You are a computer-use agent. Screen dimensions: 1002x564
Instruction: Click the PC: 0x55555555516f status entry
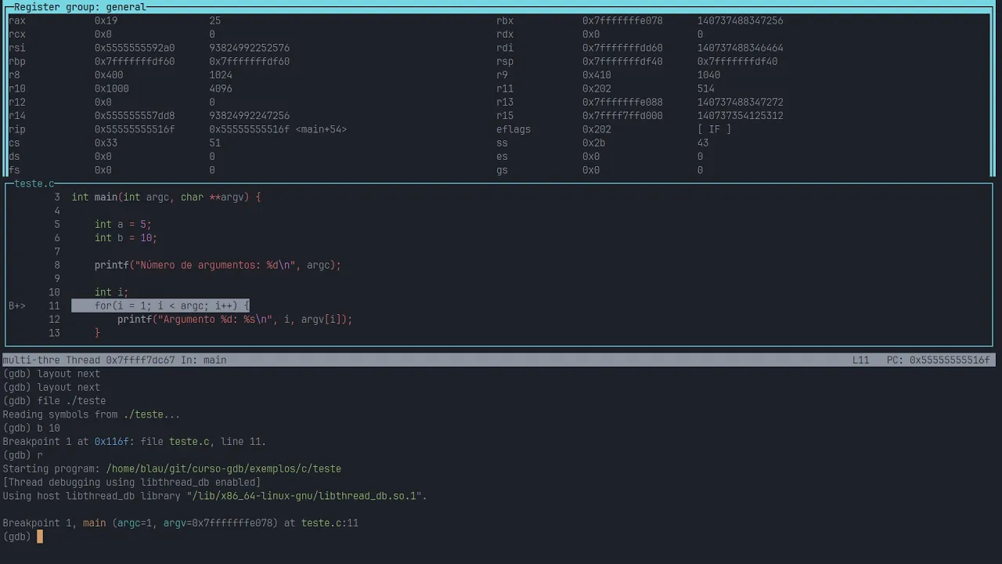click(939, 360)
